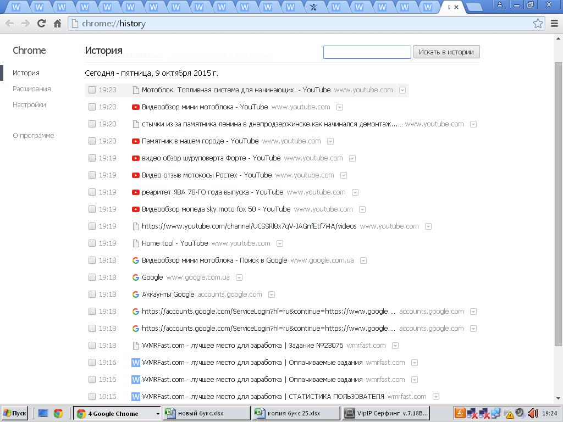The width and height of the screenshot is (563, 422).
Task: Click YouTube favicon of Памятник в нашем городе
Action: point(136,141)
